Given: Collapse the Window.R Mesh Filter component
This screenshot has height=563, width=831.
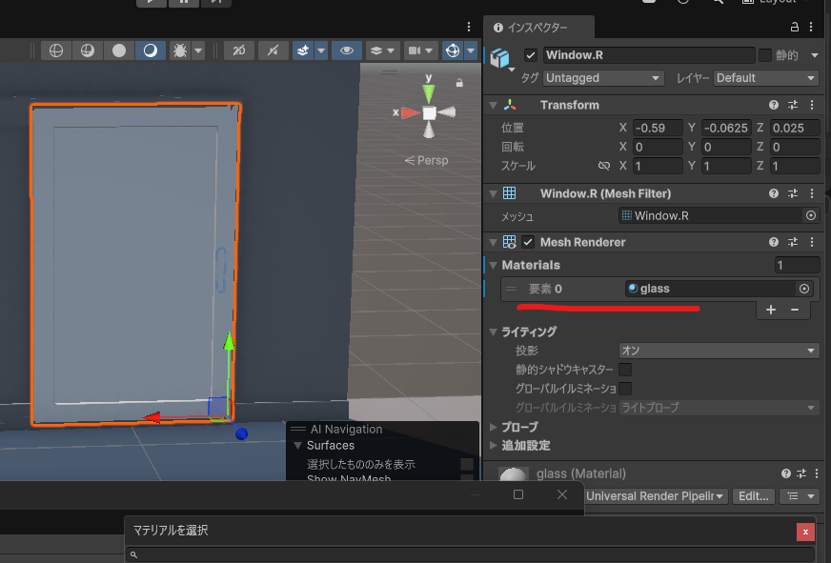Looking at the screenshot, I should tap(493, 193).
